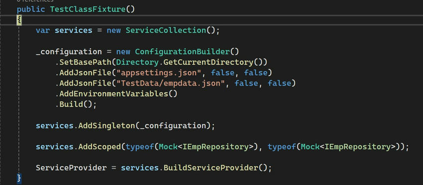
Task: Click the BuildServiceProvider method call
Action: click(x=211, y=168)
